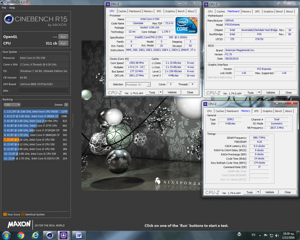This screenshot has width=300, height=240.
Task: Open Internet Explorer from the taskbar
Action: pyautogui.click(x=35, y=235)
